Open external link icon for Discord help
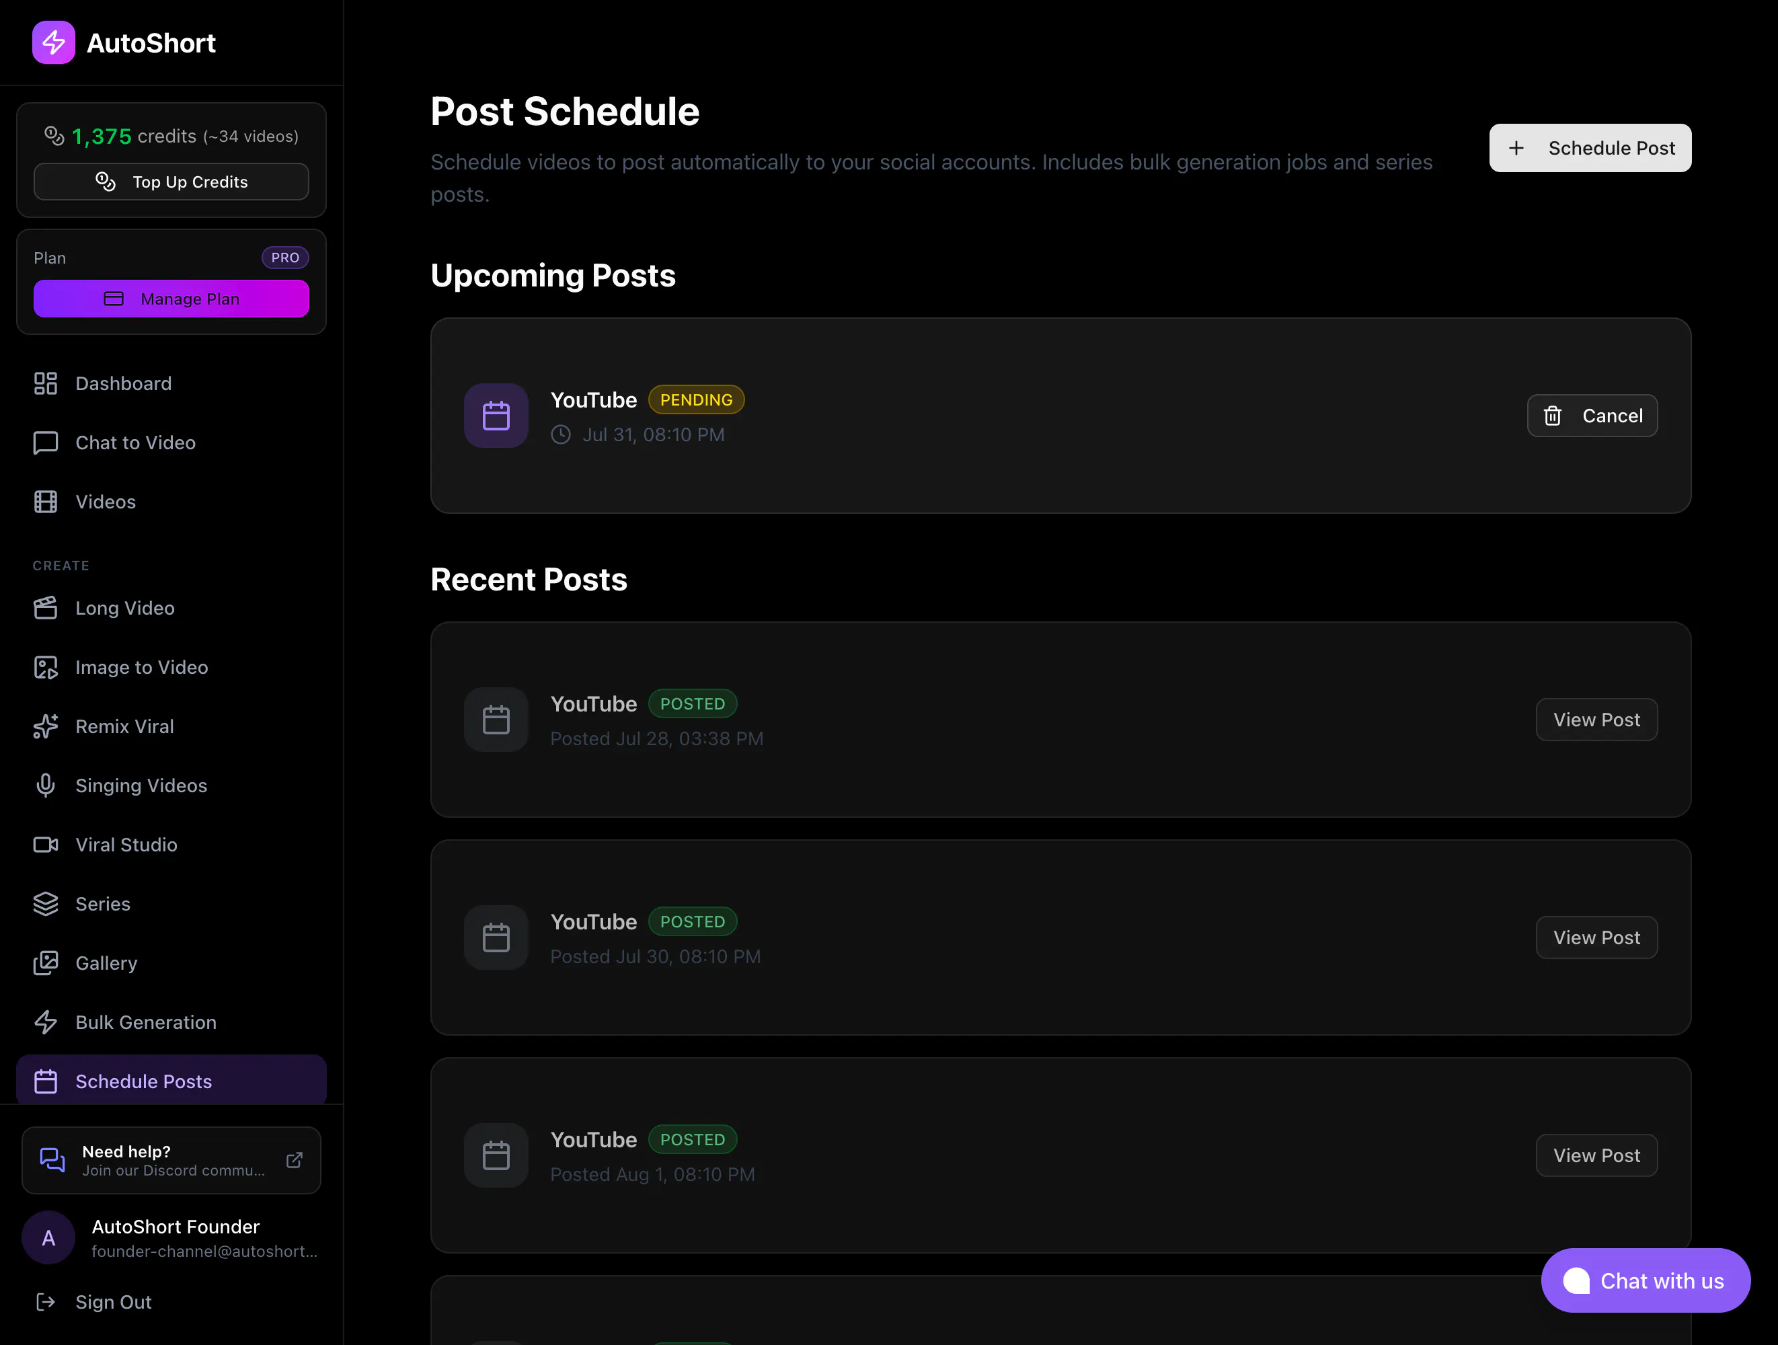 click(294, 1160)
